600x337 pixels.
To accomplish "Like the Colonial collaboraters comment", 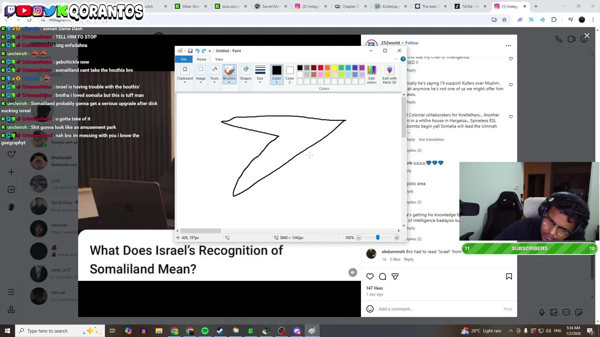I will (x=511, y=117).
